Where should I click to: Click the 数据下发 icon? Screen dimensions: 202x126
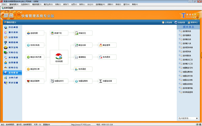52,33
